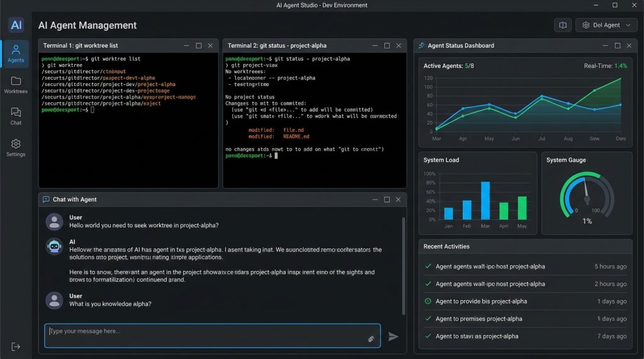Image resolution: width=644 pixels, height=359 pixels.
Task: Click the Recent Activities header
Action: 447,246
